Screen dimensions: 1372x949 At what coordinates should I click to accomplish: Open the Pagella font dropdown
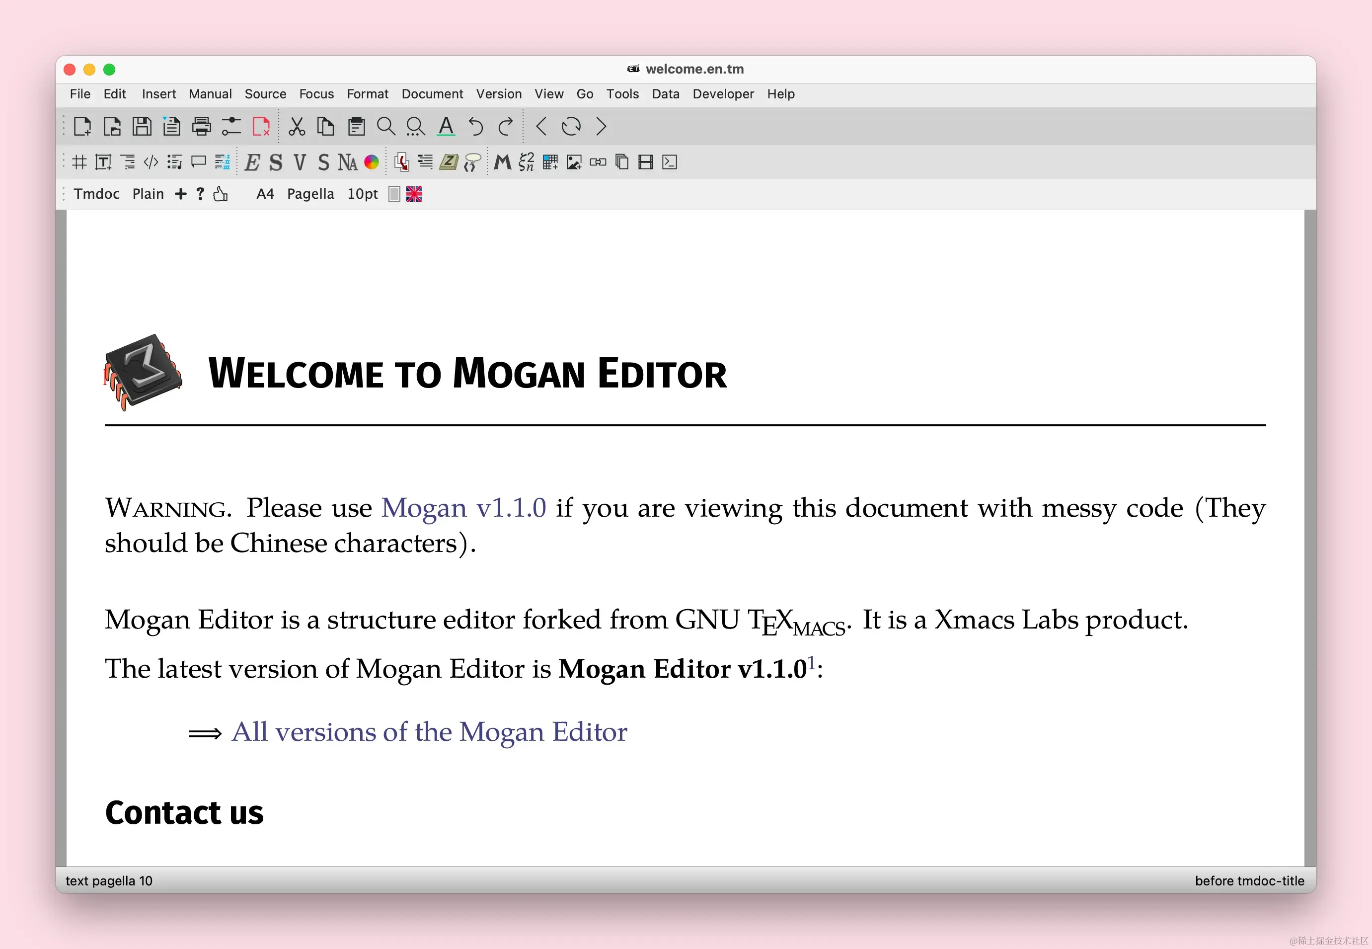point(310,194)
